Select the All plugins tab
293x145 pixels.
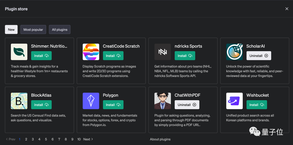coord(60,30)
